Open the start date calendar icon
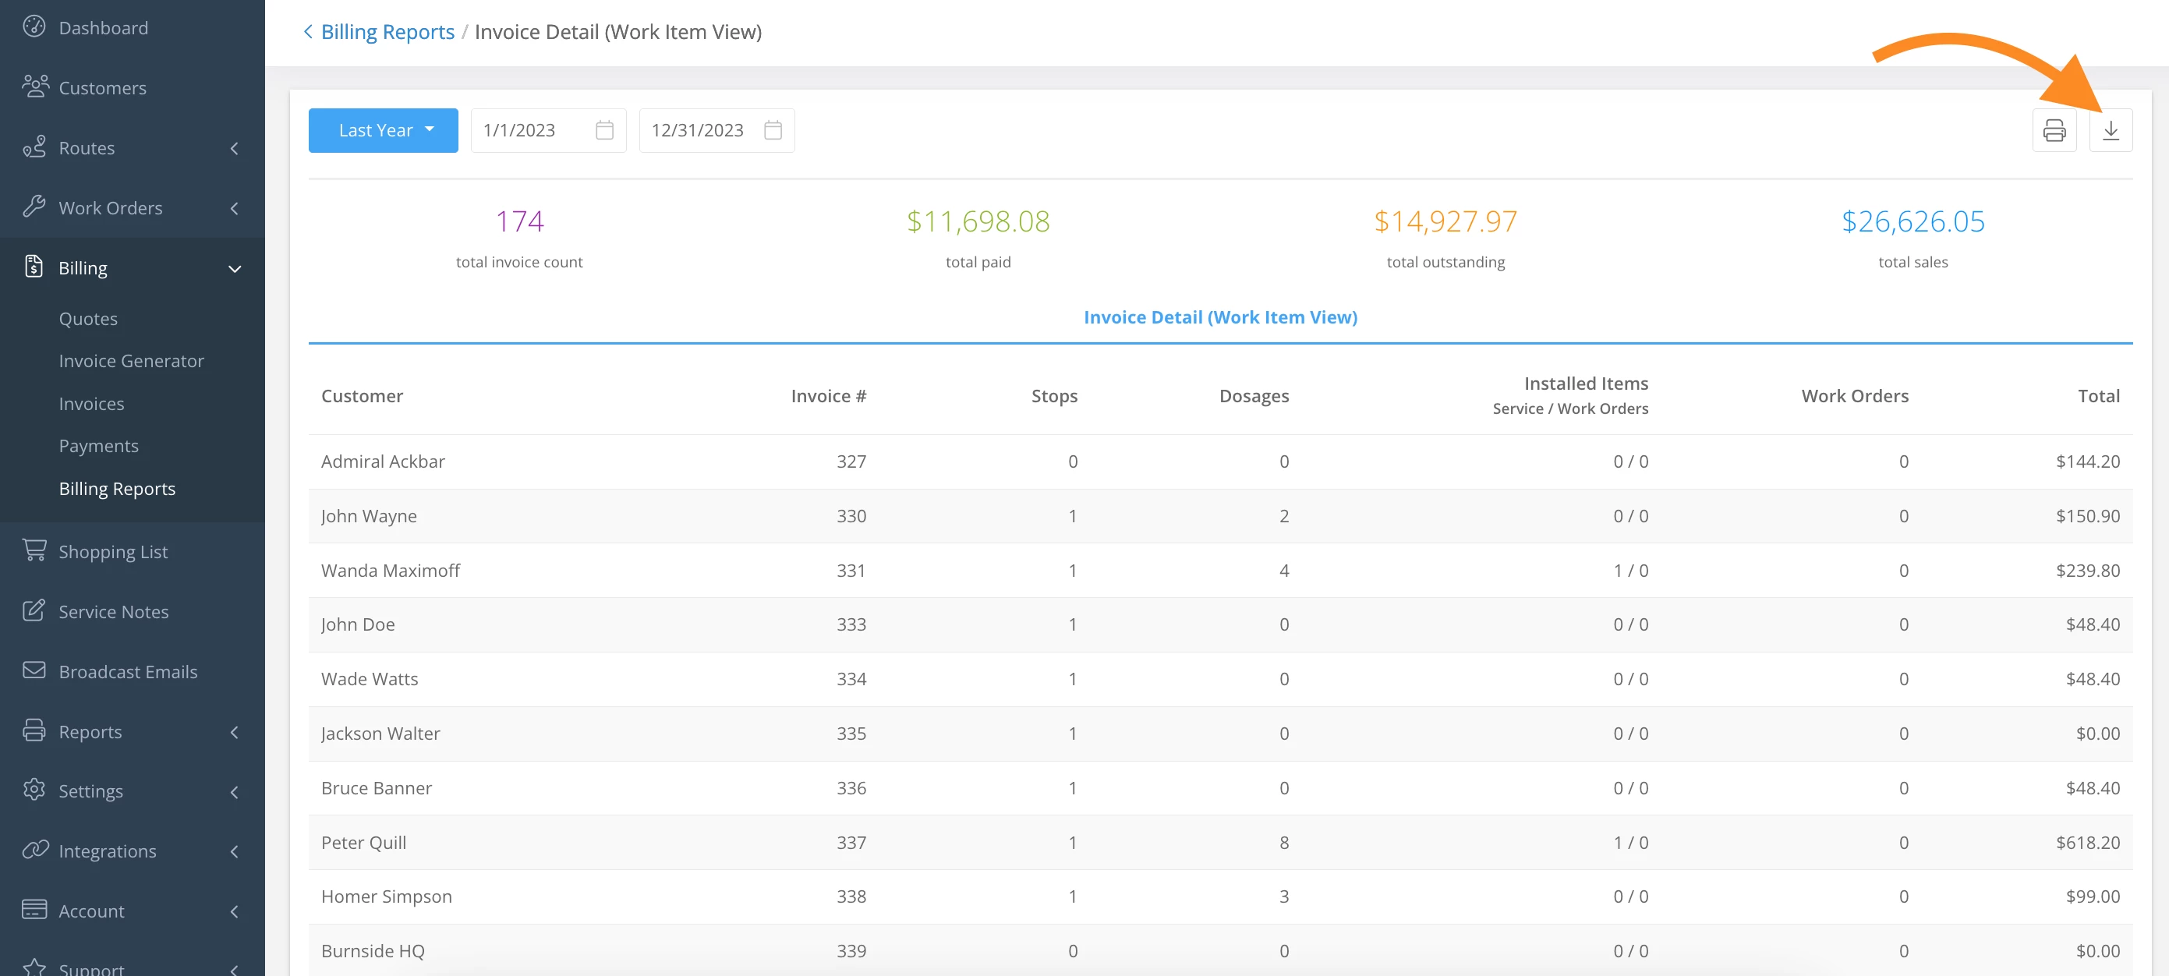 (x=603, y=130)
